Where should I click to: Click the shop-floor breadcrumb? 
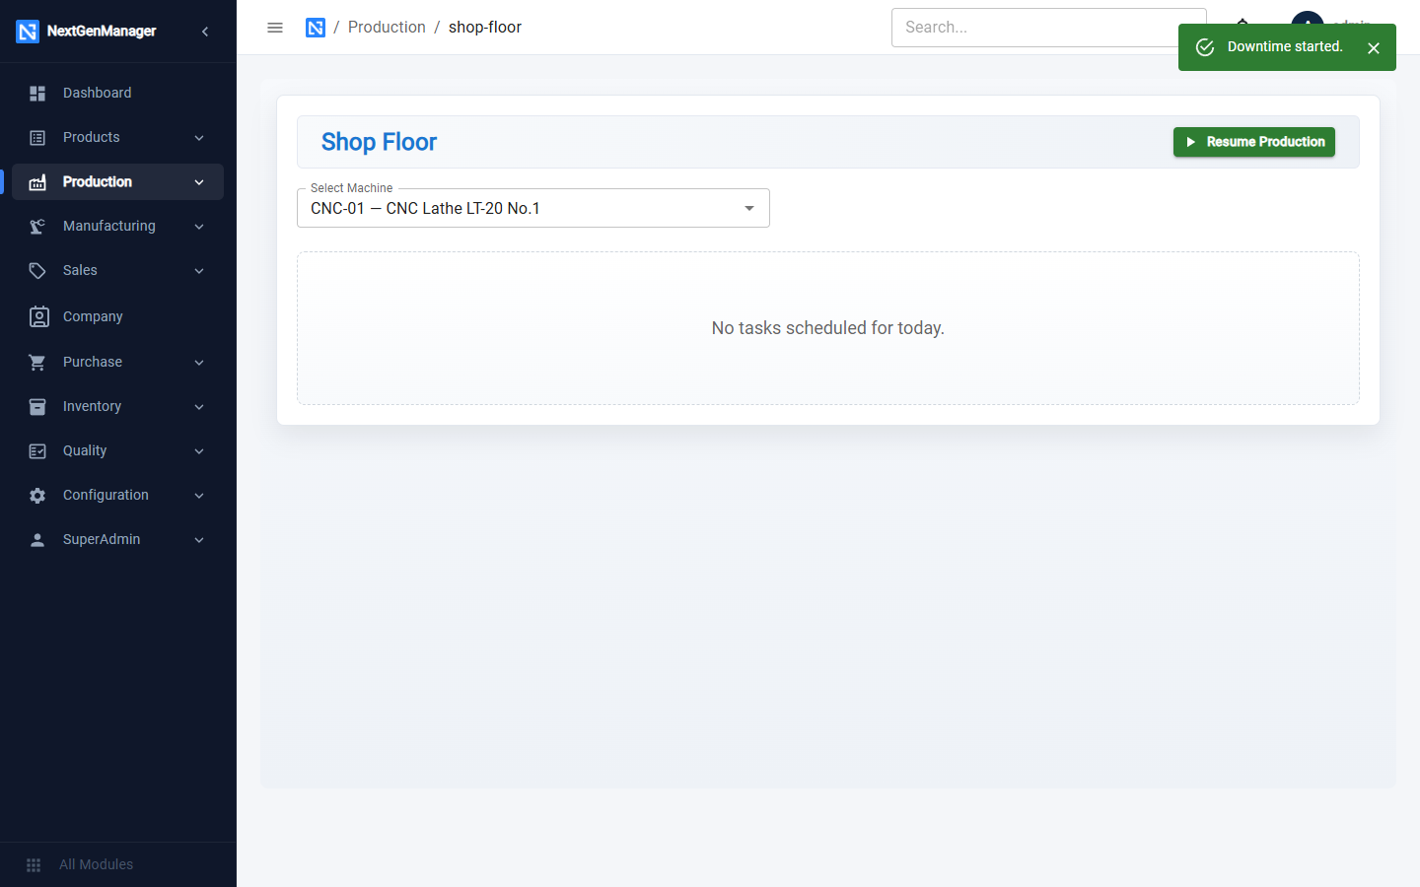pos(485,28)
